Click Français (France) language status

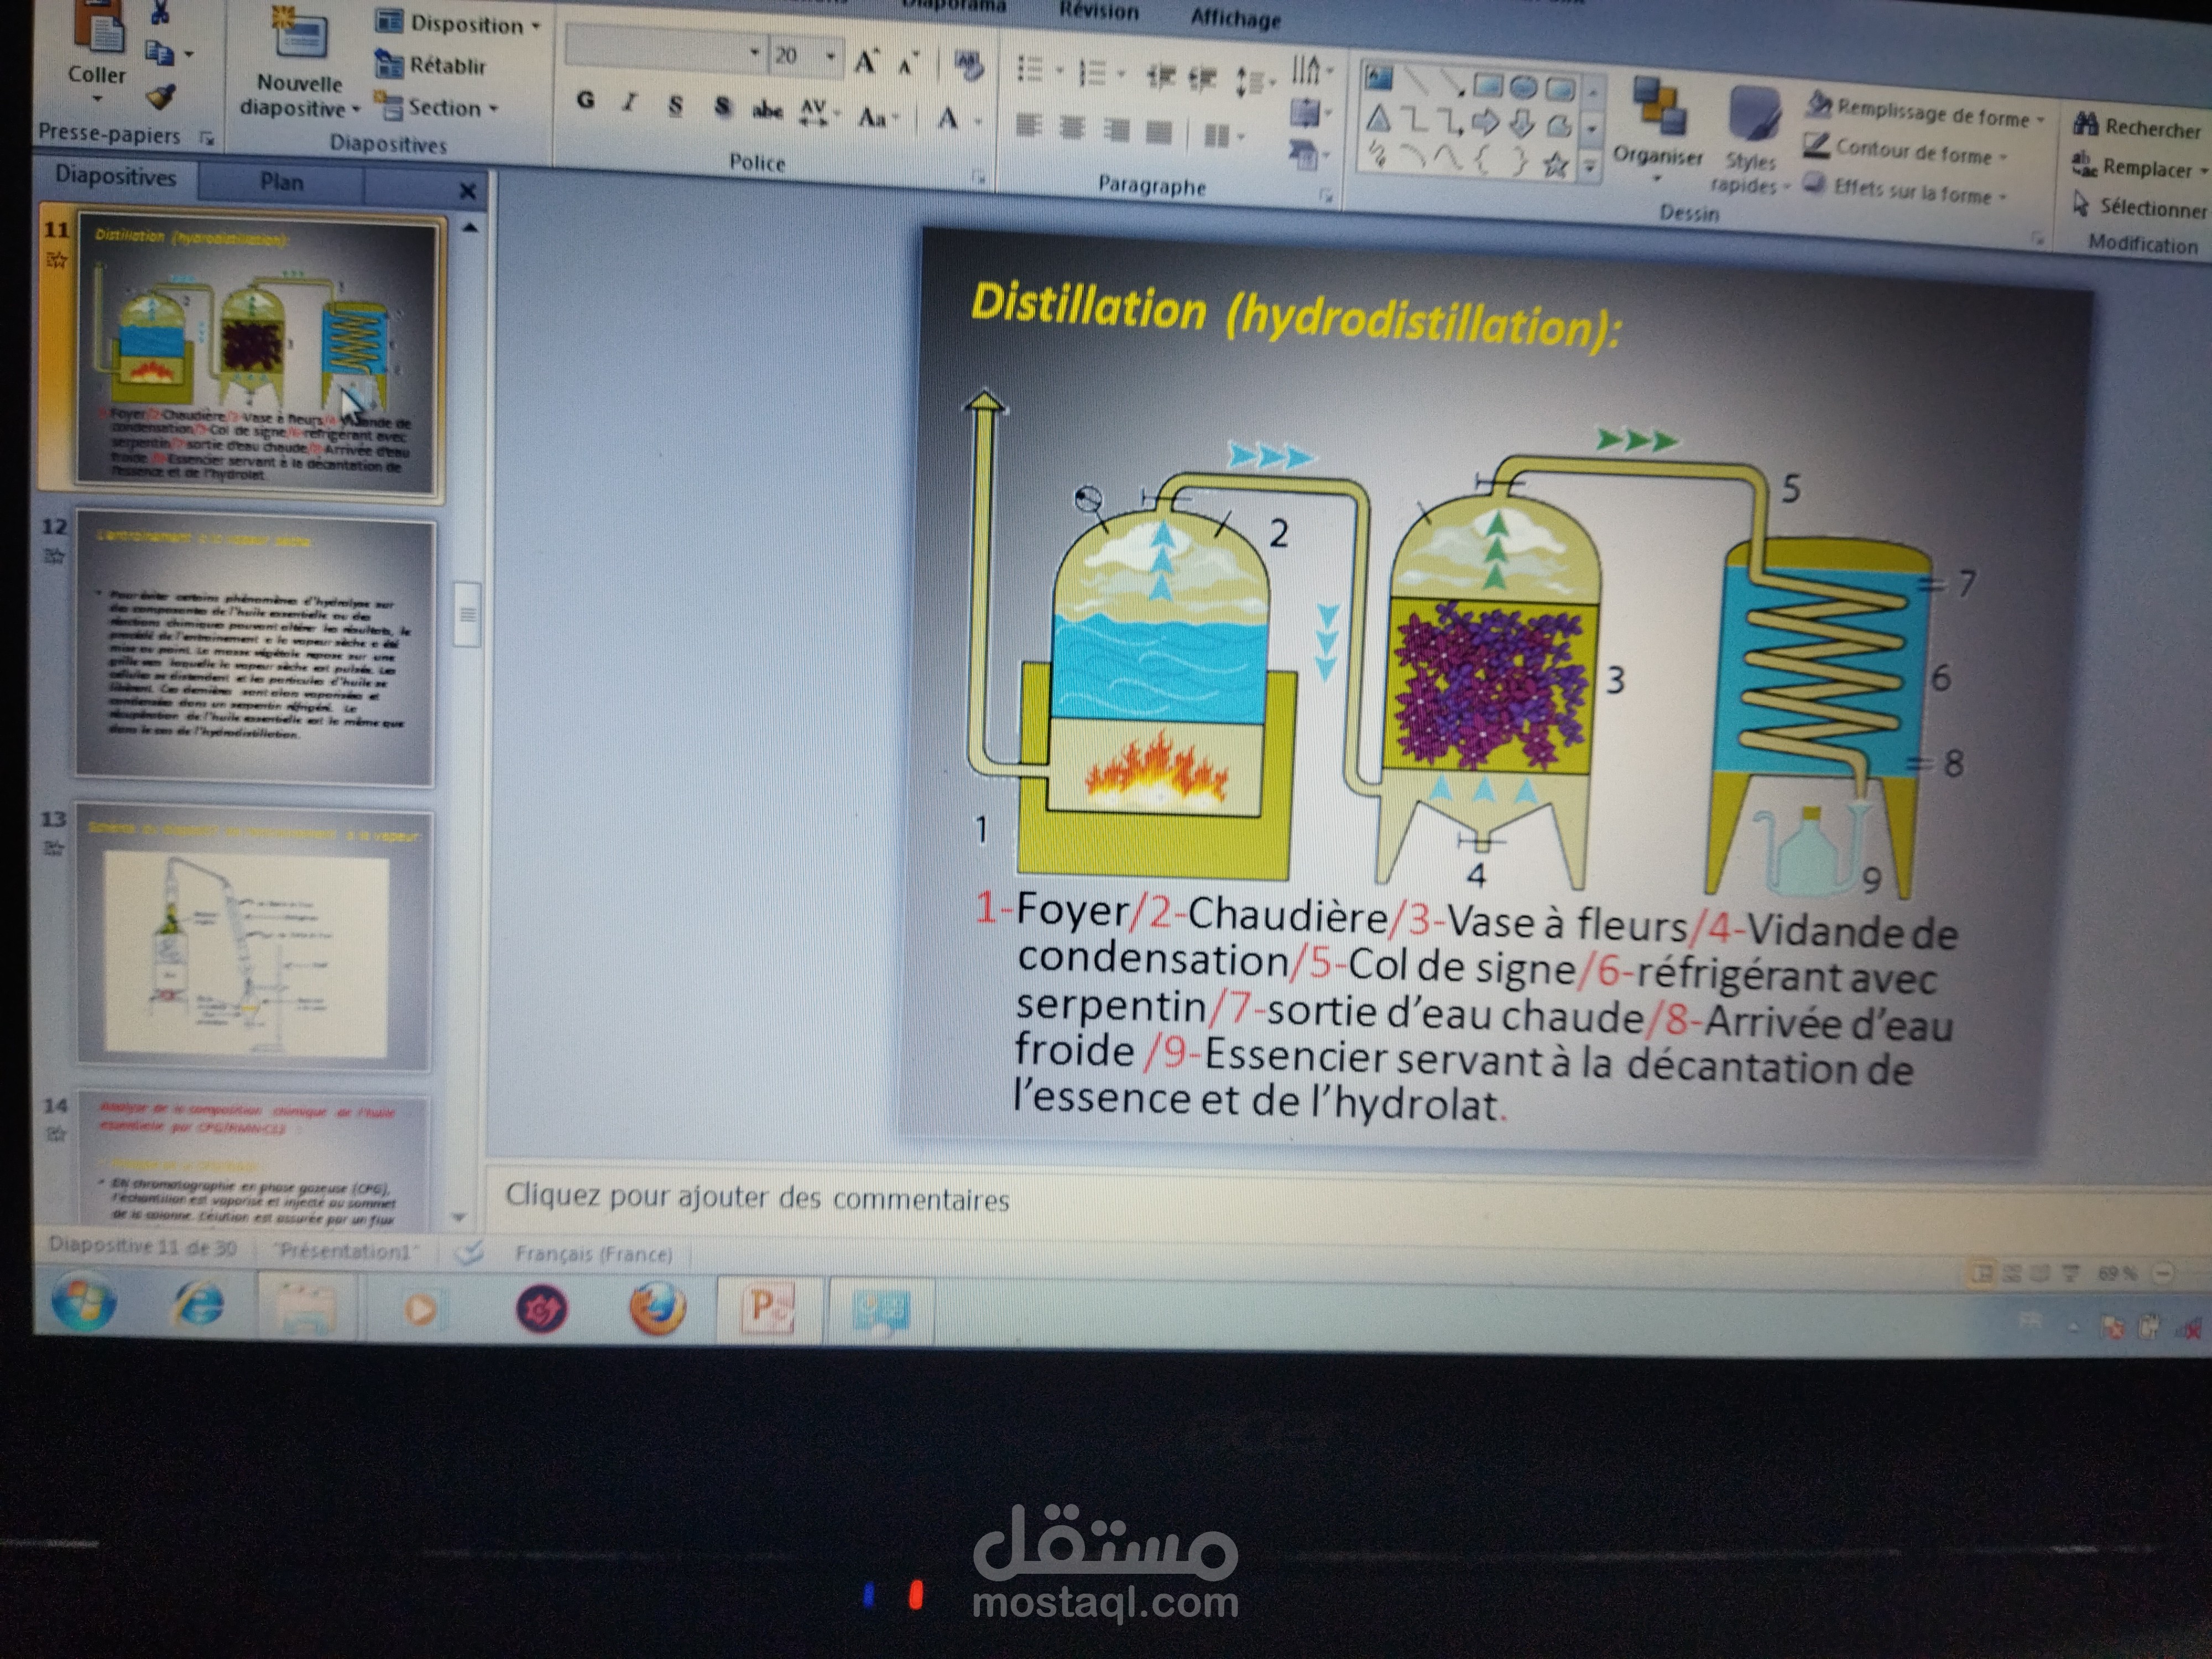[593, 1253]
